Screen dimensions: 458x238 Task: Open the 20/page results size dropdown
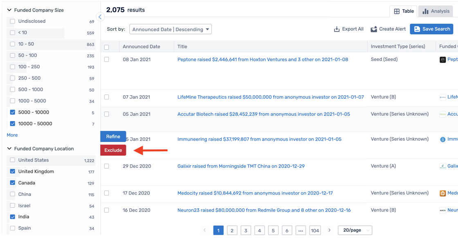pos(355,230)
